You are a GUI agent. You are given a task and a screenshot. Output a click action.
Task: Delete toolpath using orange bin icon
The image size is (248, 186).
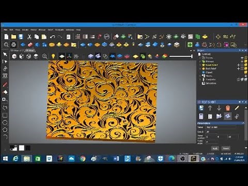coord(228,108)
